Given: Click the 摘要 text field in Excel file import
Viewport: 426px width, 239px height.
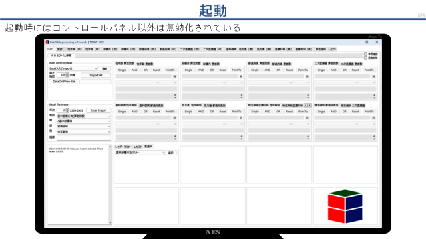Looking at the screenshot, I should 84,137.
